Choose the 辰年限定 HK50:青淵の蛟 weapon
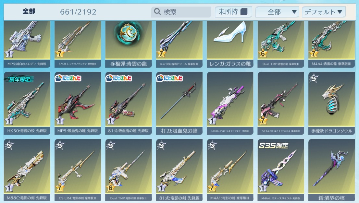The image size is (359, 203). click(27, 103)
